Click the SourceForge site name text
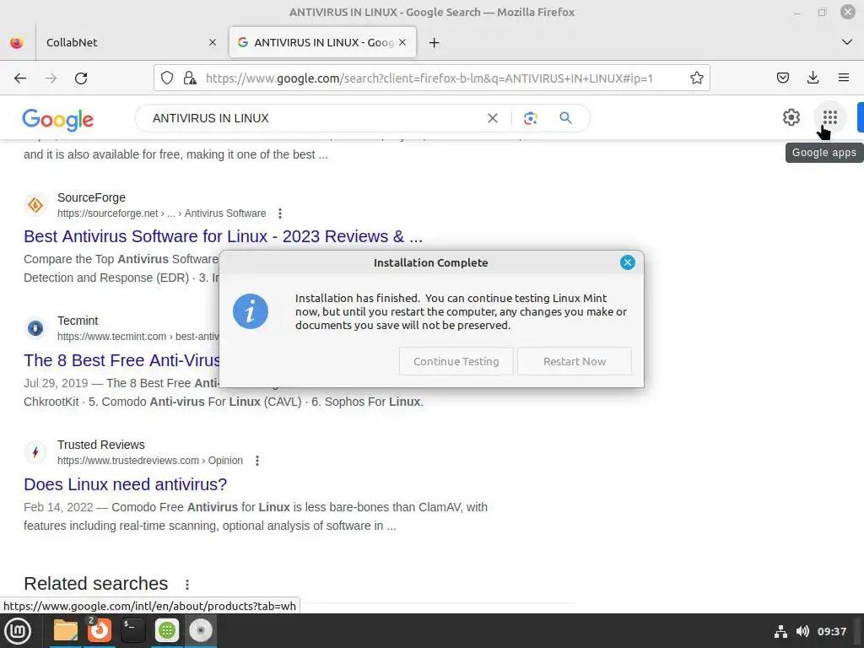The image size is (864, 648). pyautogui.click(x=91, y=197)
